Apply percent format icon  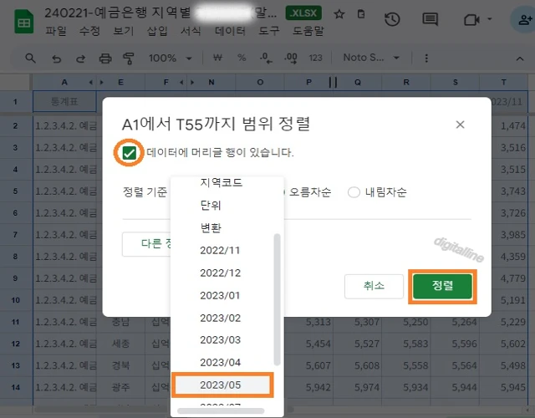pos(242,58)
